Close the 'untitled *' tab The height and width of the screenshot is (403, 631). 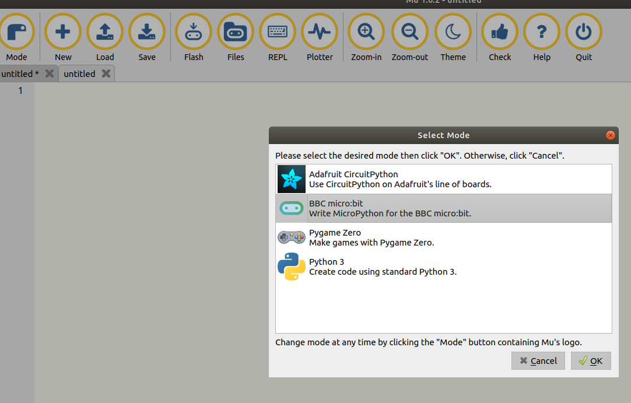coord(50,73)
